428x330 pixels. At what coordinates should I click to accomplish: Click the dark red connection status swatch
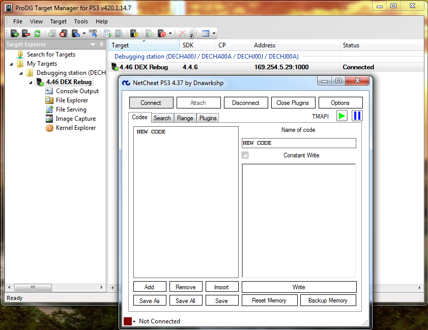pos(127,321)
